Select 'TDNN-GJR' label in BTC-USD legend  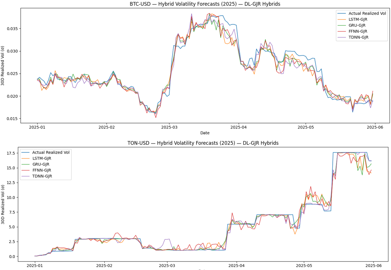point(359,38)
